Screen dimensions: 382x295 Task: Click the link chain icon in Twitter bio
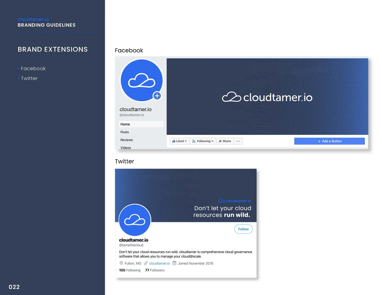coord(146,263)
